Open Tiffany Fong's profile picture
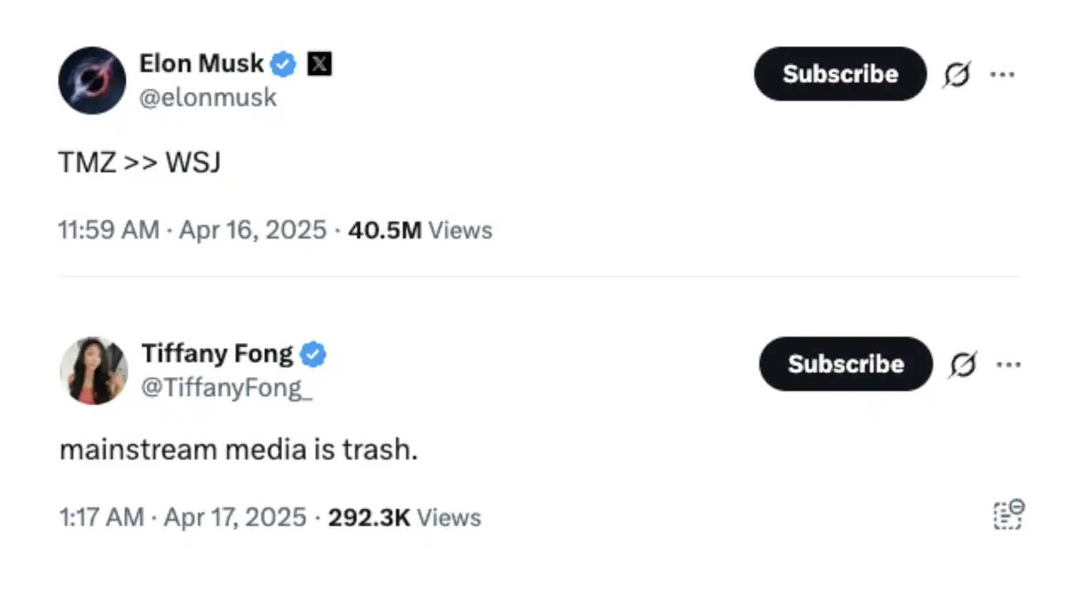1084x603 pixels. pos(94,371)
